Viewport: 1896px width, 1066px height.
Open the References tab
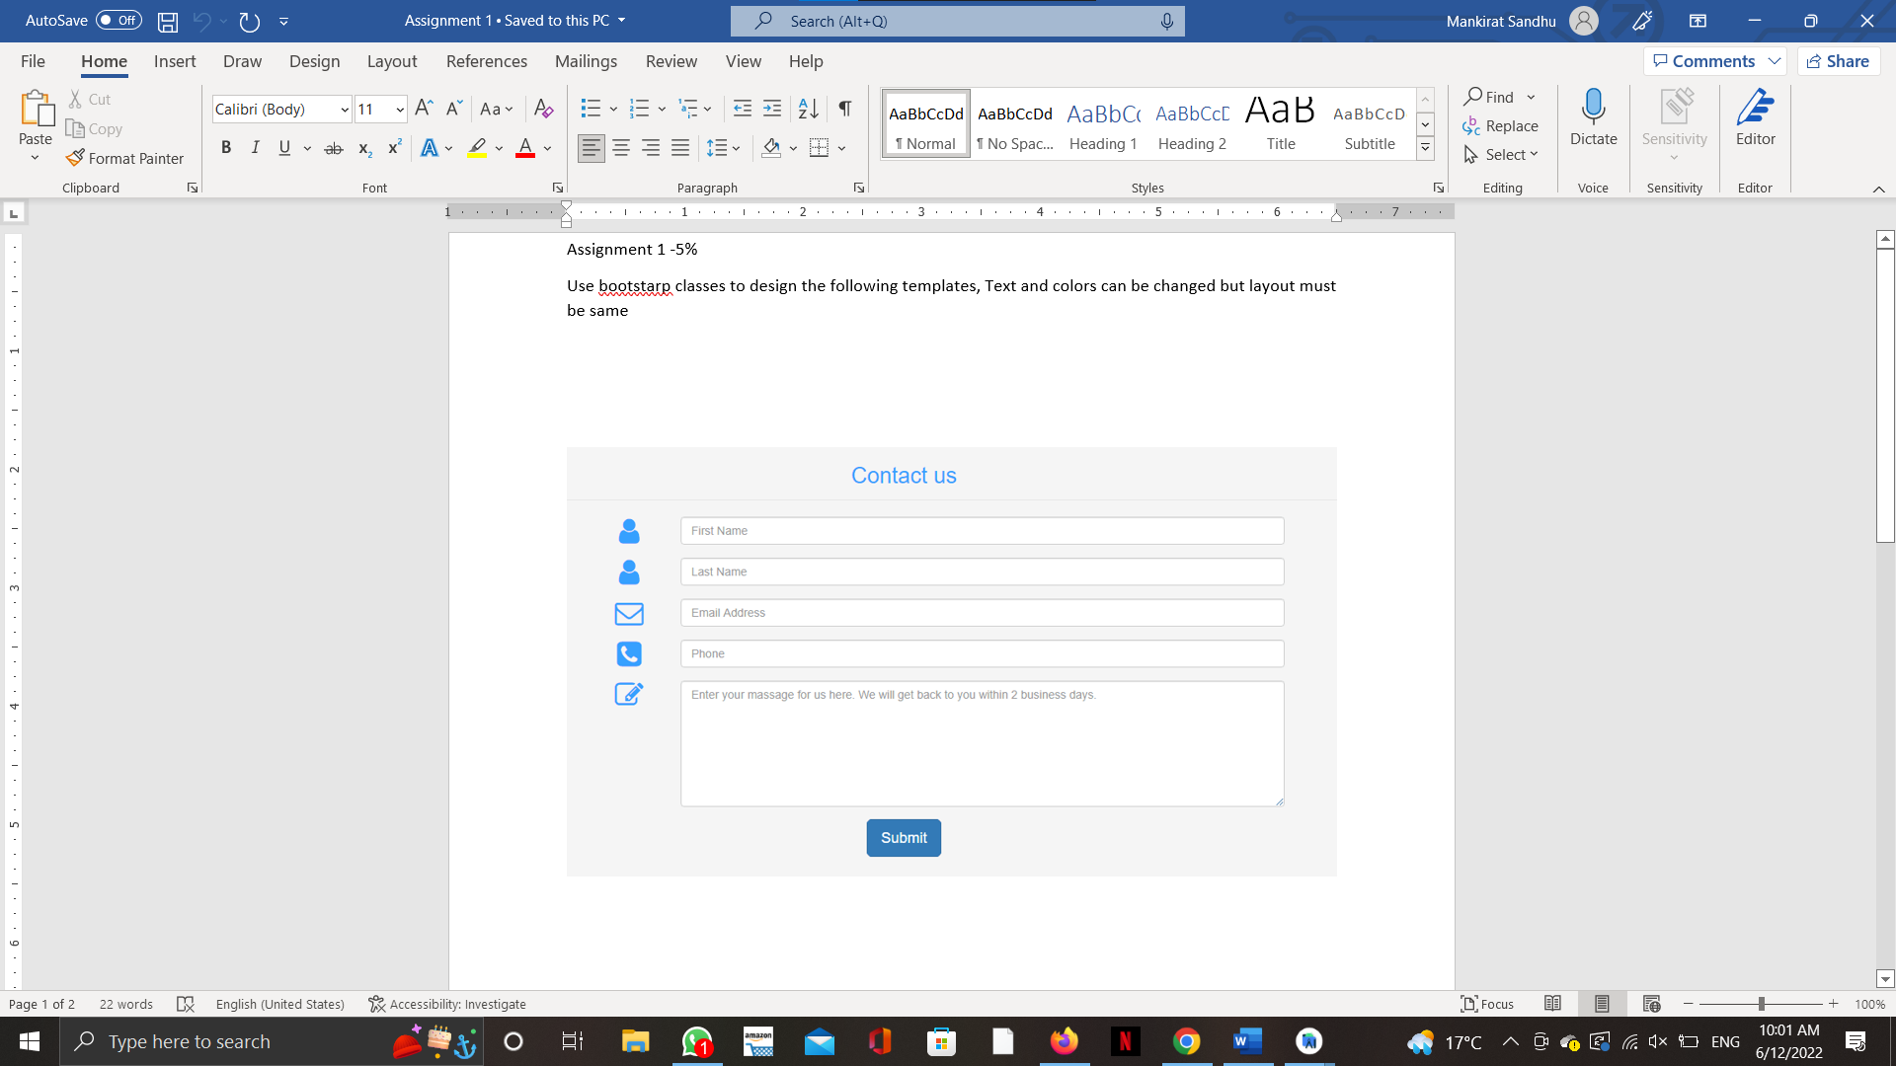[486, 61]
